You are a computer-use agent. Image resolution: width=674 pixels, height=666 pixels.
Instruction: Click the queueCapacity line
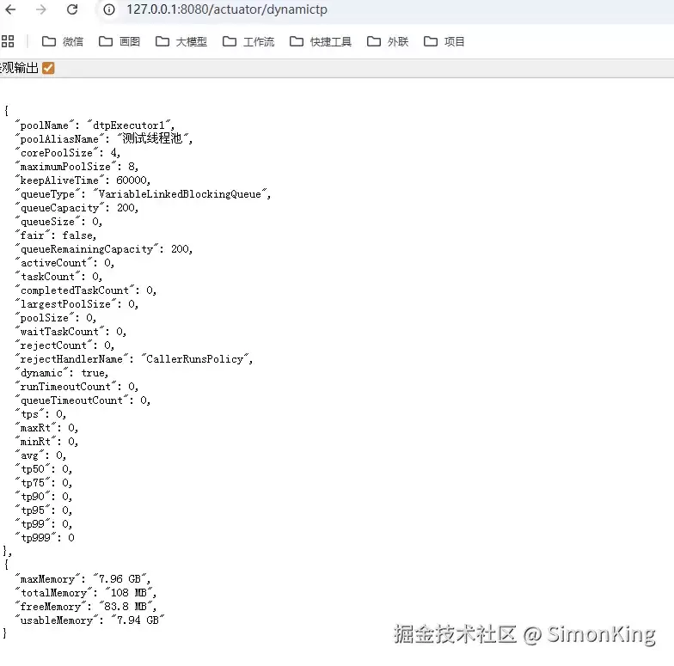pyautogui.click(x=77, y=208)
